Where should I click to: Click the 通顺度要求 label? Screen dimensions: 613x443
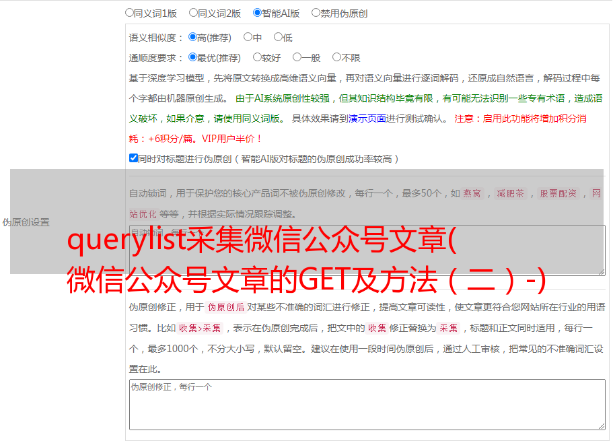point(156,58)
